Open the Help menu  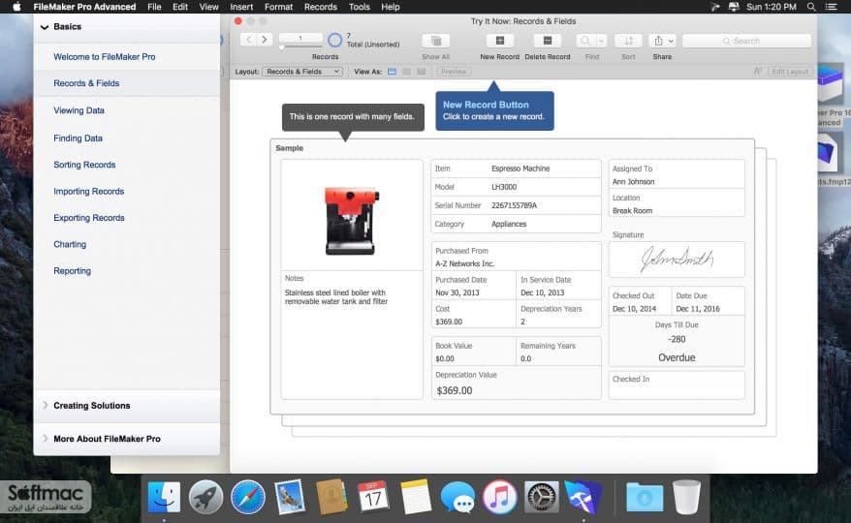[x=391, y=7]
